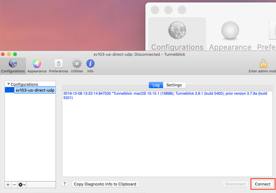Click the log entry text line
The height and width of the screenshot is (193, 276).
[165, 96]
